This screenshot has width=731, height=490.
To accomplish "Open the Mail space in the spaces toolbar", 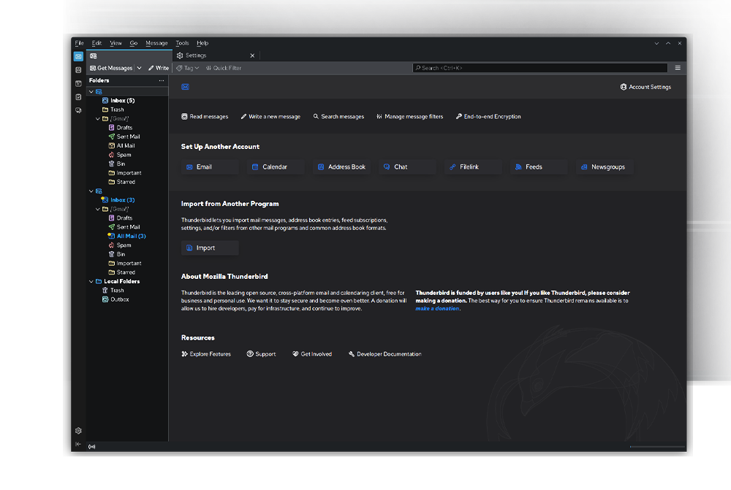I will pos(78,56).
